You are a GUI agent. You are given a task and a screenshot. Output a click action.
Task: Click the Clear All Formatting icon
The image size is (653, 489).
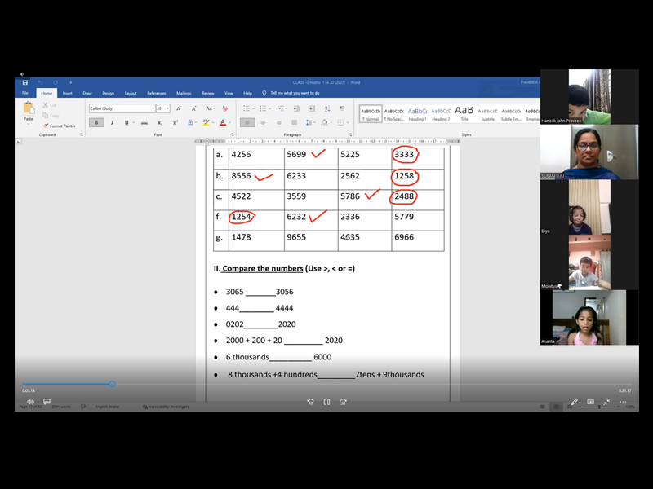tap(224, 108)
